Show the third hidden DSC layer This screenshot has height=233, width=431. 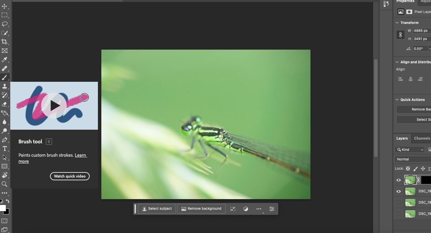click(x=398, y=213)
